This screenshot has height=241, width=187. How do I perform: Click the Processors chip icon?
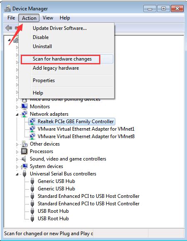24,151
